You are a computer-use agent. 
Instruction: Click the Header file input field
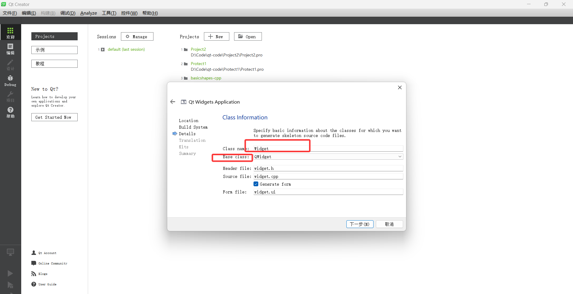328,168
